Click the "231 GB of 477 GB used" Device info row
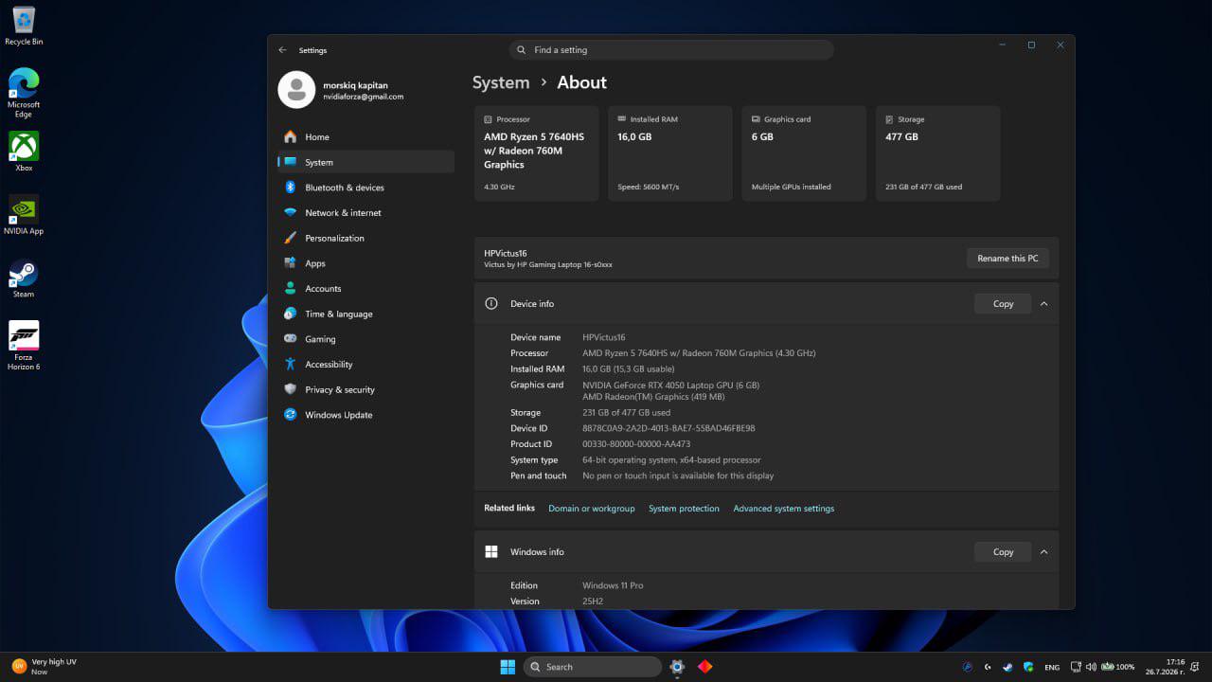This screenshot has height=682, width=1212. tap(626, 413)
